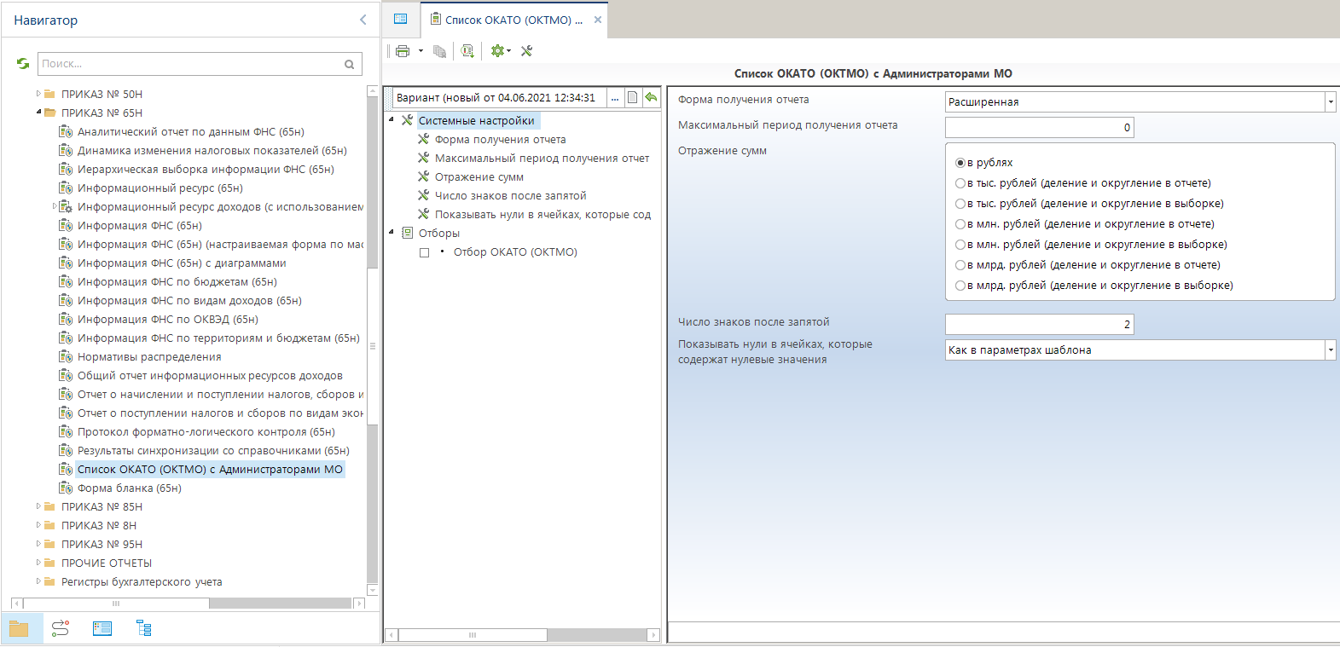Open the workspace panel icon at the navigator bottom
The image size is (1340, 647).
click(x=102, y=629)
